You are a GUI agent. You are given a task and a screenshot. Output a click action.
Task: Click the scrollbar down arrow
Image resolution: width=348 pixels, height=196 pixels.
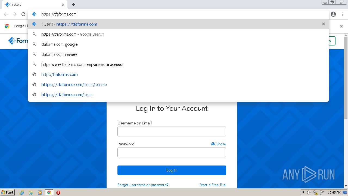[x=346, y=186]
